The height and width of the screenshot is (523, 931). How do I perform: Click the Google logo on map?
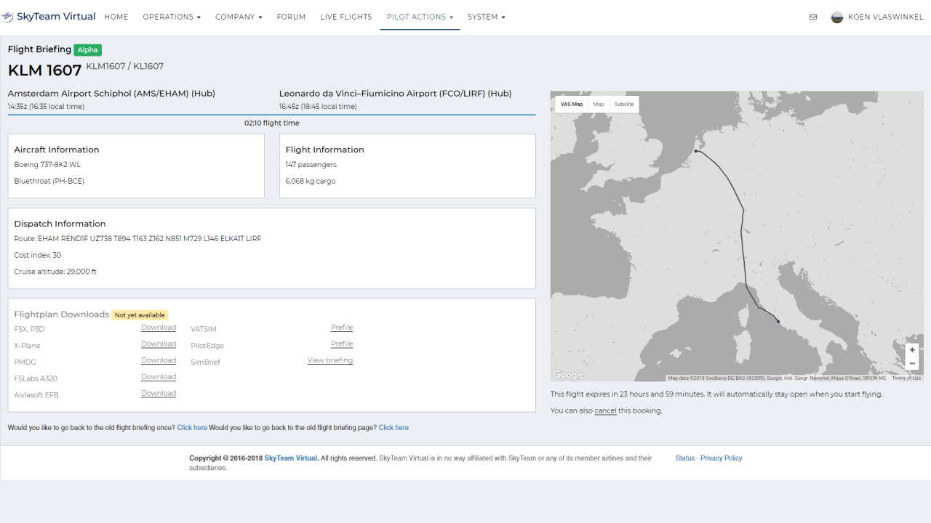click(568, 375)
